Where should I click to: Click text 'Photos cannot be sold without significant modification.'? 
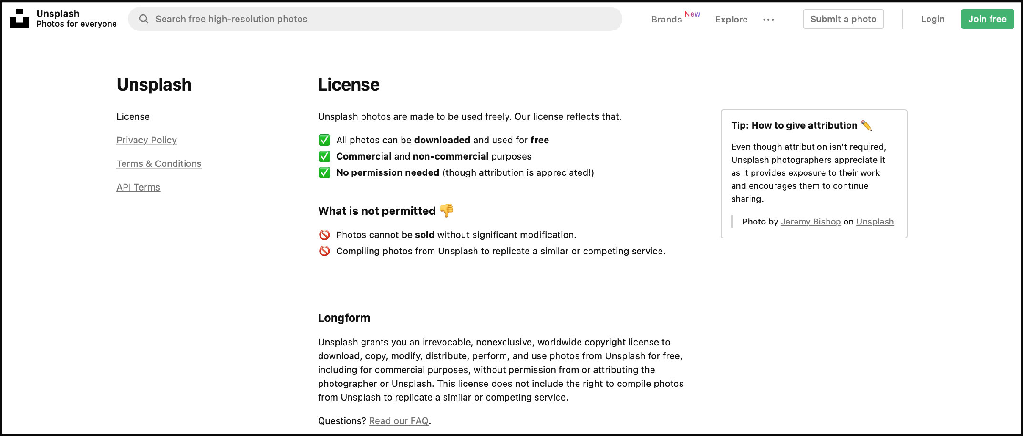(x=456, y=234)
